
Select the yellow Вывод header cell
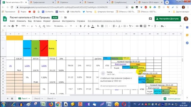(x=53, y=48)
